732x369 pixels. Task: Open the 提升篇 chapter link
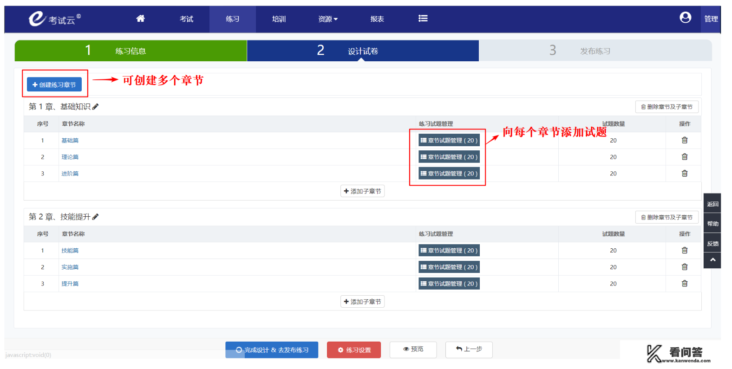tap(70, 284)
